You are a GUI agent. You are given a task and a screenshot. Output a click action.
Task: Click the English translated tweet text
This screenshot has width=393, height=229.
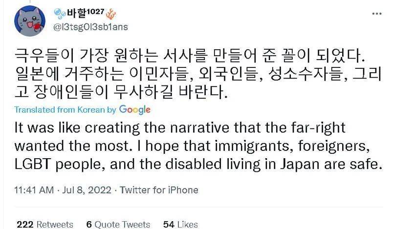196,146
